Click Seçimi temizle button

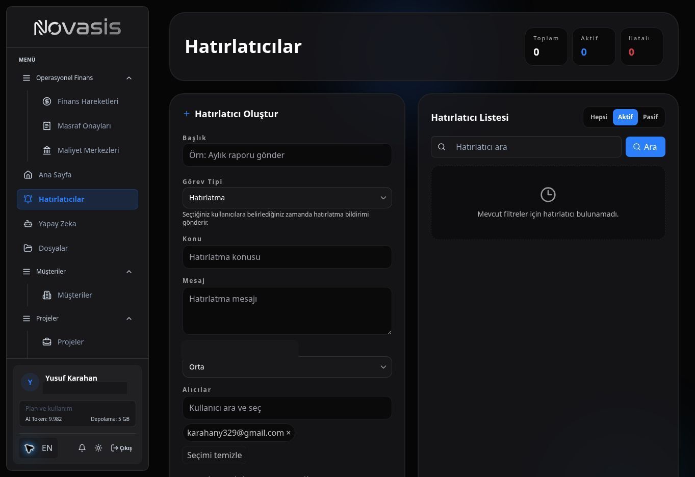[x=214, y=455]
